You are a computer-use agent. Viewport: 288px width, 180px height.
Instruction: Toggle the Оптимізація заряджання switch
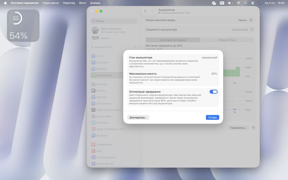pyautogui.click(x=213, y=92)
